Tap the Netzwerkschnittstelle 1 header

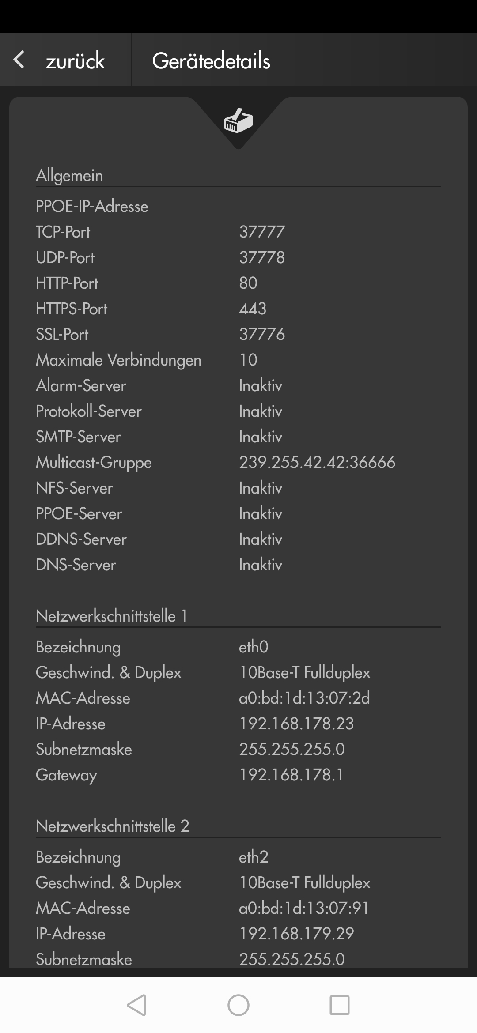112,616
